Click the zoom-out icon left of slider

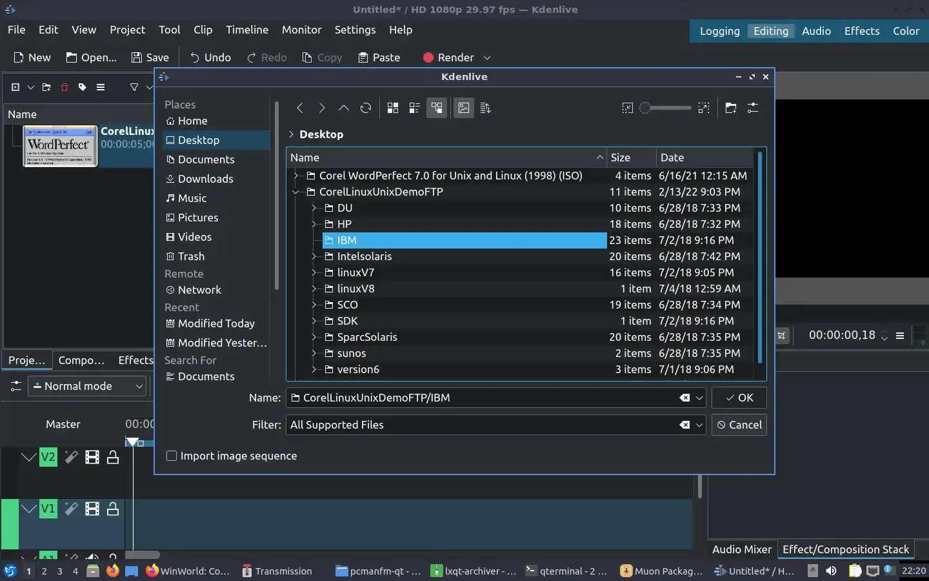pos(627,108)
